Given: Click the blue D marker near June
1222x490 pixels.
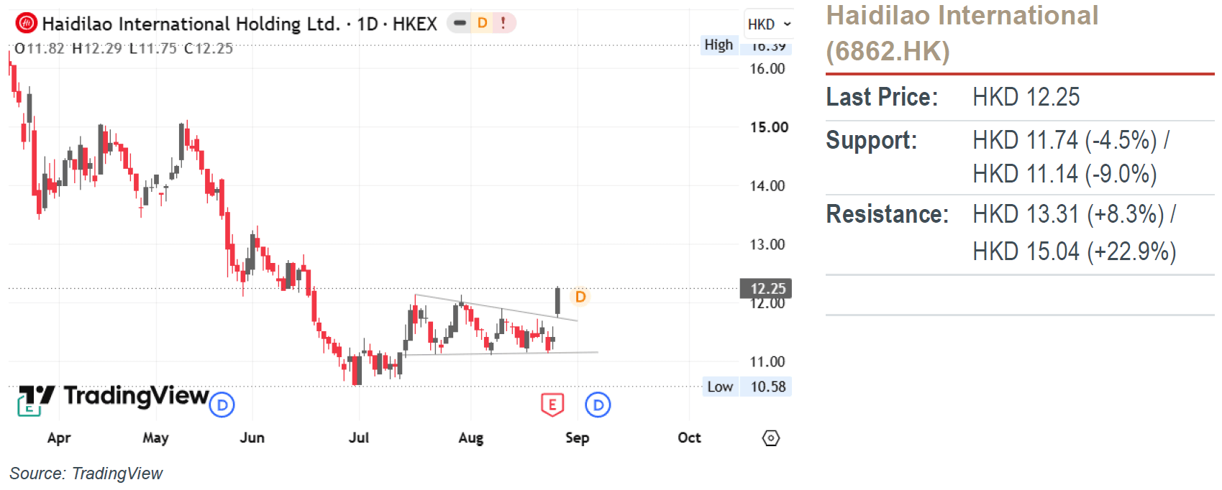Looking at the screenshot, I should [222, 405].
